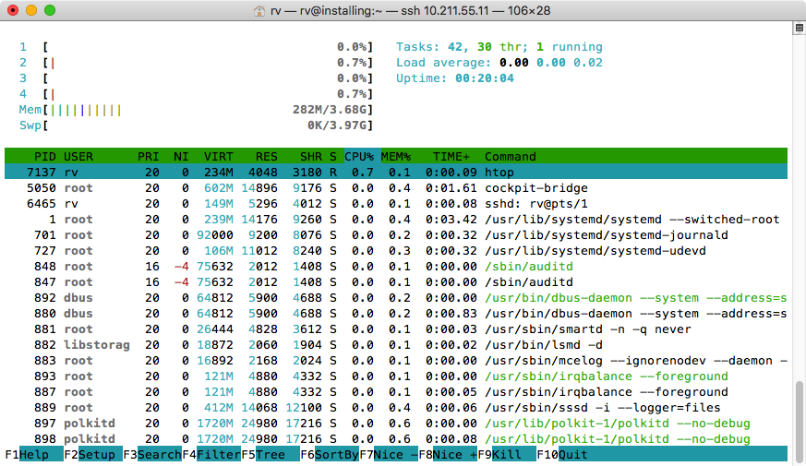
Task: Open F4 Filter
Action: click(211, 455)
